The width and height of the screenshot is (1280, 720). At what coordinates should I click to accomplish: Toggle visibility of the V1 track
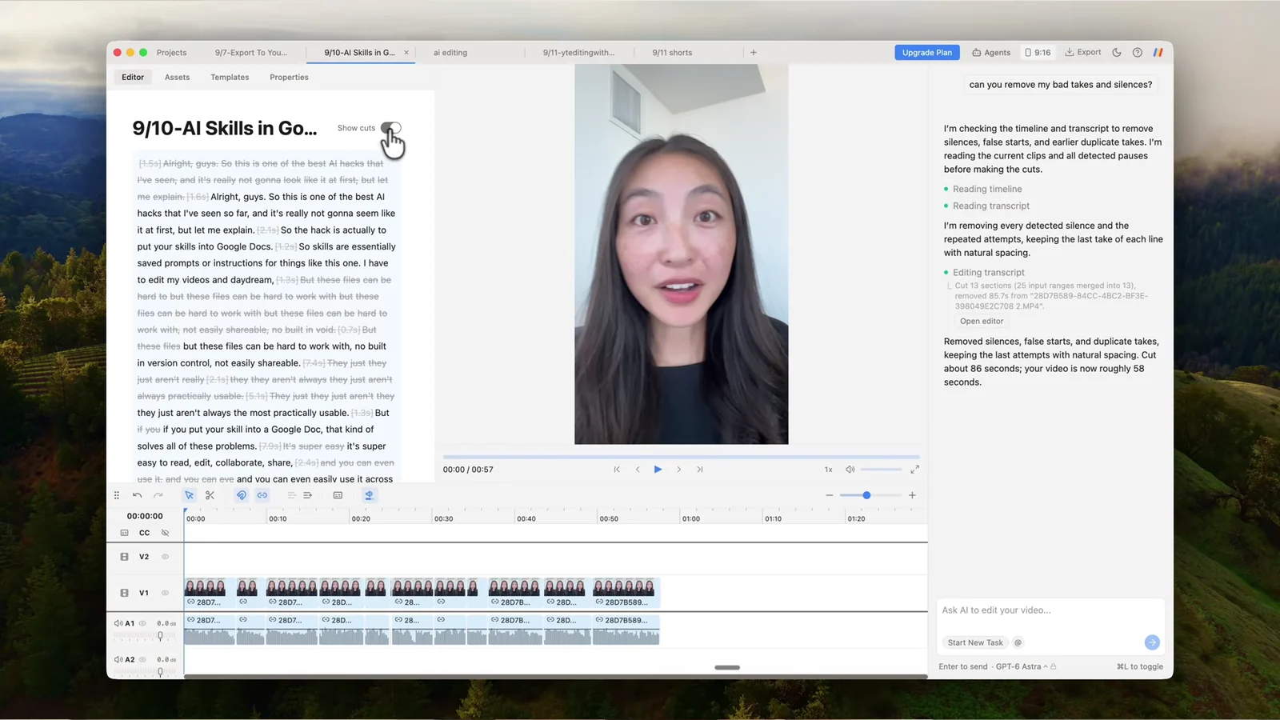(166, 593)
